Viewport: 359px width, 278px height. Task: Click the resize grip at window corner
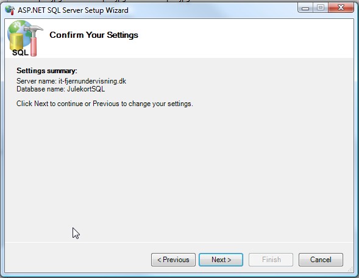[x=350, y=269]
